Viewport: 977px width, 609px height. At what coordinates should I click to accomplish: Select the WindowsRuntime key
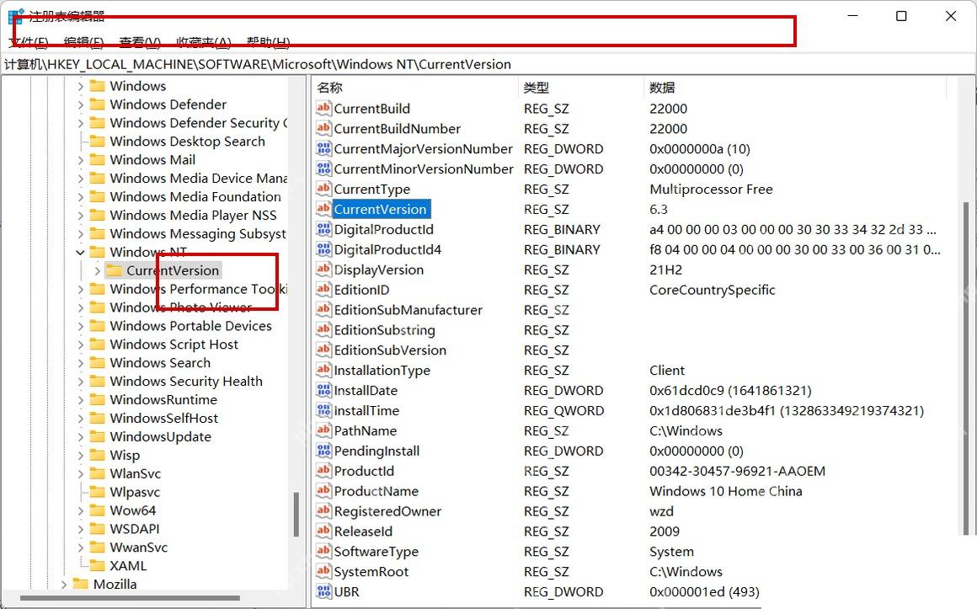coord(163,399)
